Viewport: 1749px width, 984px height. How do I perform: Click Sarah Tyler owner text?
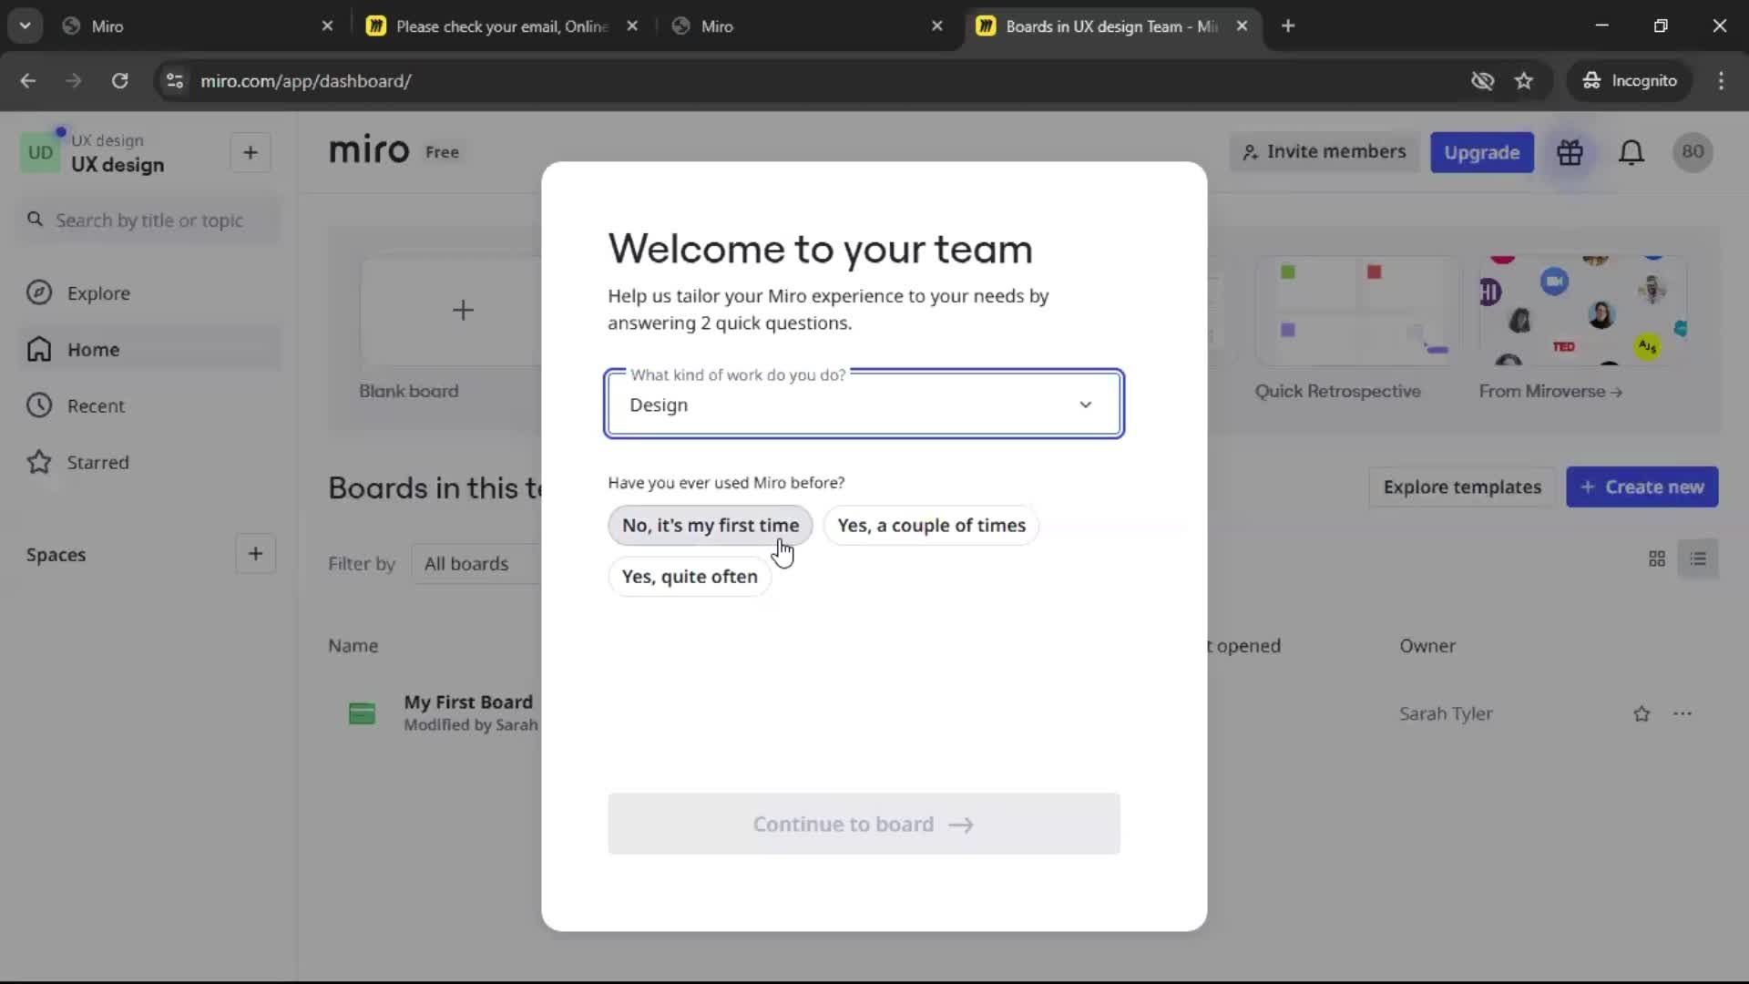[x=1446, y=713]
